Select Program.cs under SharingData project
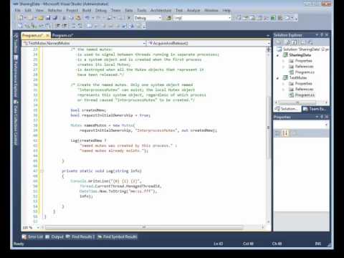This screenshot has width=344, height=258. tap(302, 72)
